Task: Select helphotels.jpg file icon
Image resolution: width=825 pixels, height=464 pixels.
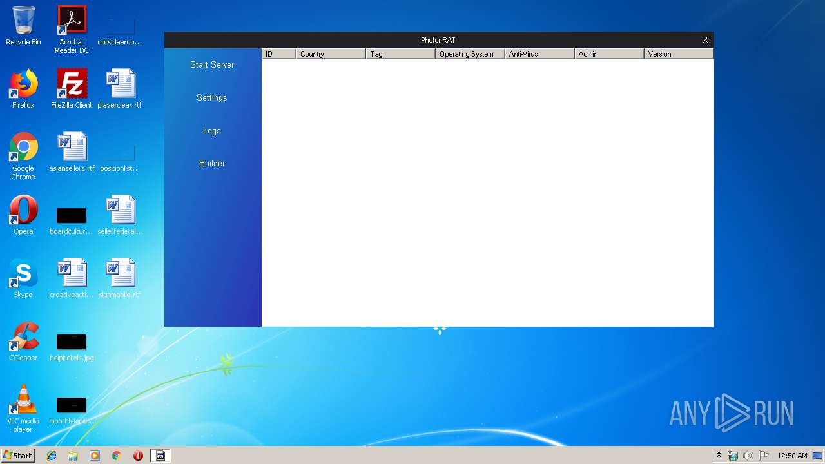Action: click(x=72, y=347)
